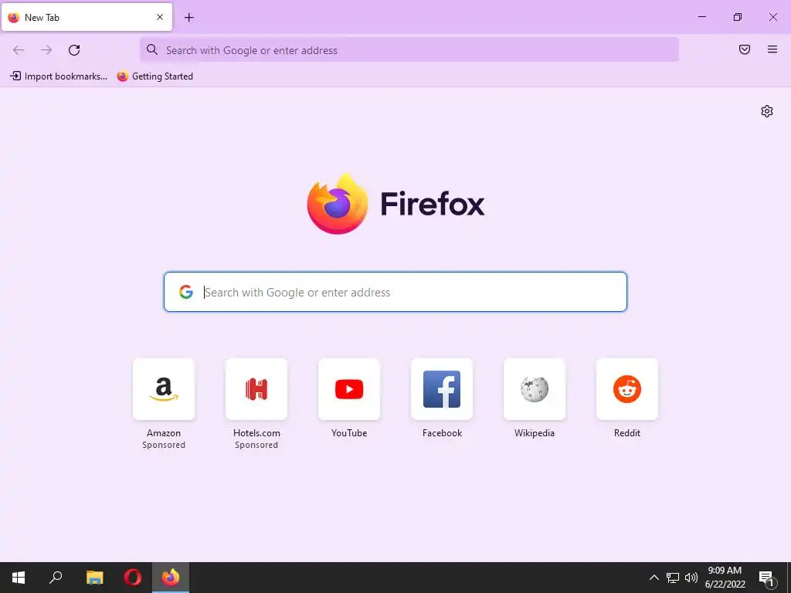
Task: Open the Windows Start menu
Action: coord(19,578)
